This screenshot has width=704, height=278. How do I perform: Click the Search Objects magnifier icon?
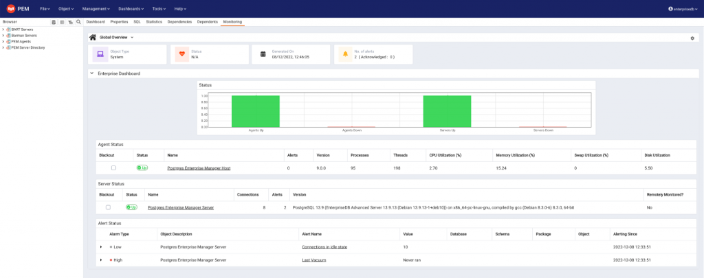pos(78,22)
